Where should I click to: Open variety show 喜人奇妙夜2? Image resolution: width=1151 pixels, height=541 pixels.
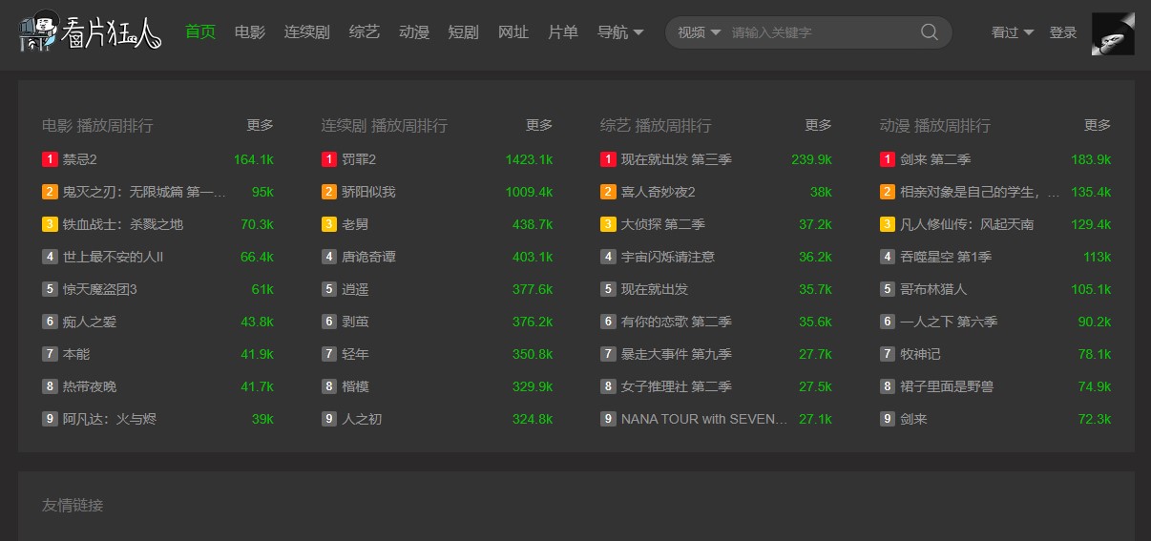659,192
